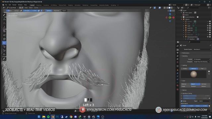
Task: Adjust the brush Strength slider
Action: click(30, 11)
